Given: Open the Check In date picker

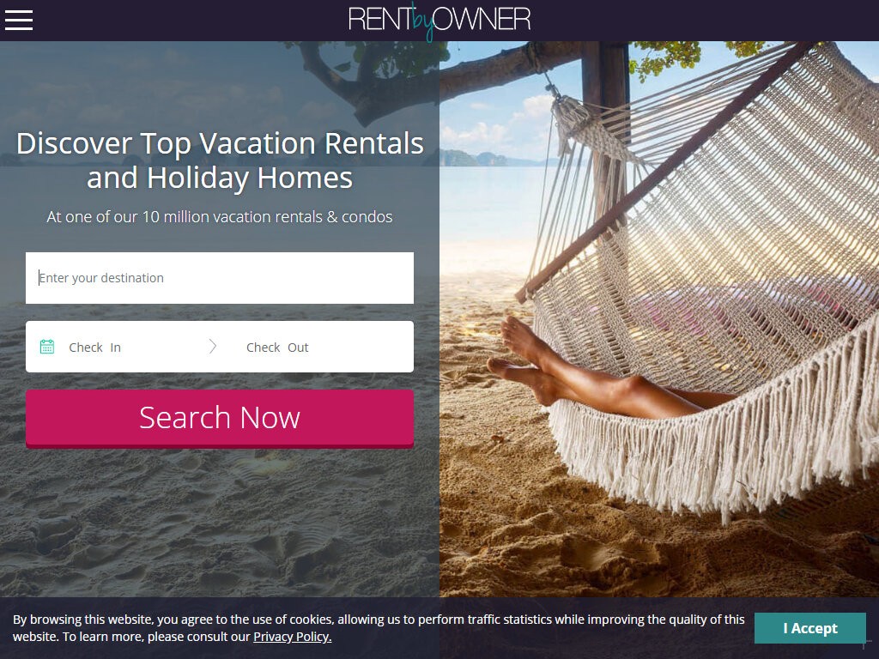Looking at the screenshot, I should (94, 348).
